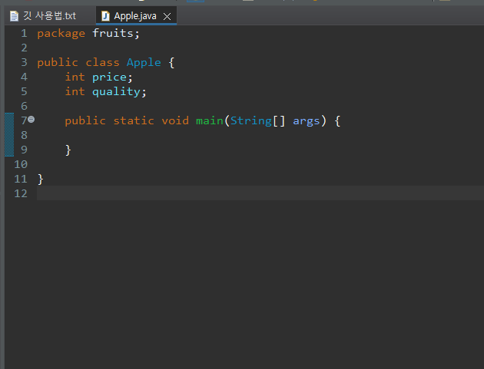Click the 'int' keyword before price
Image resolution: width=484 pixels, height=369 pixels.
(x=75, y=77)
